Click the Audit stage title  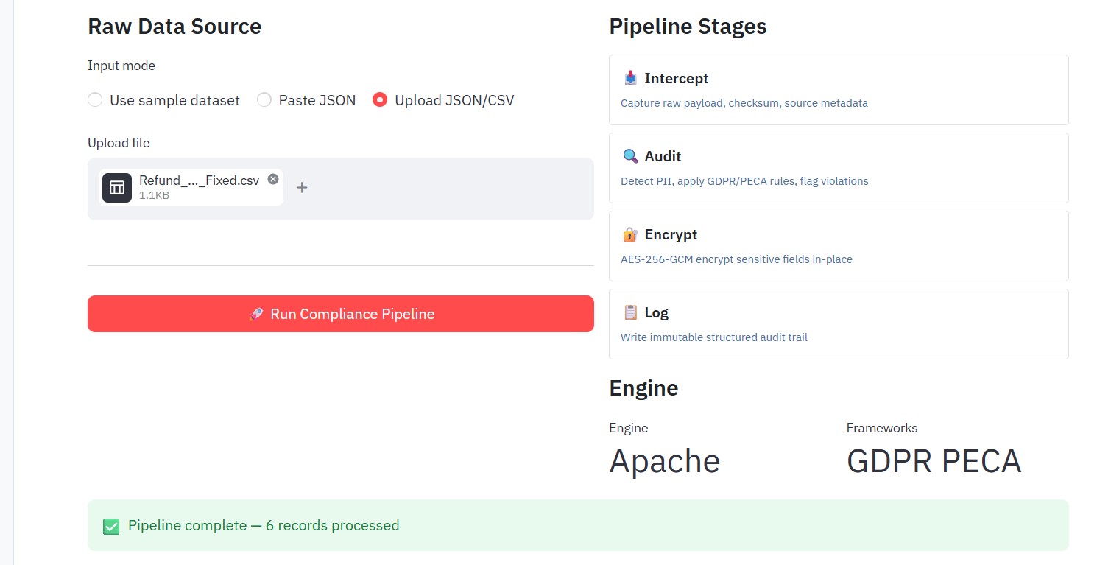[663, 156]
